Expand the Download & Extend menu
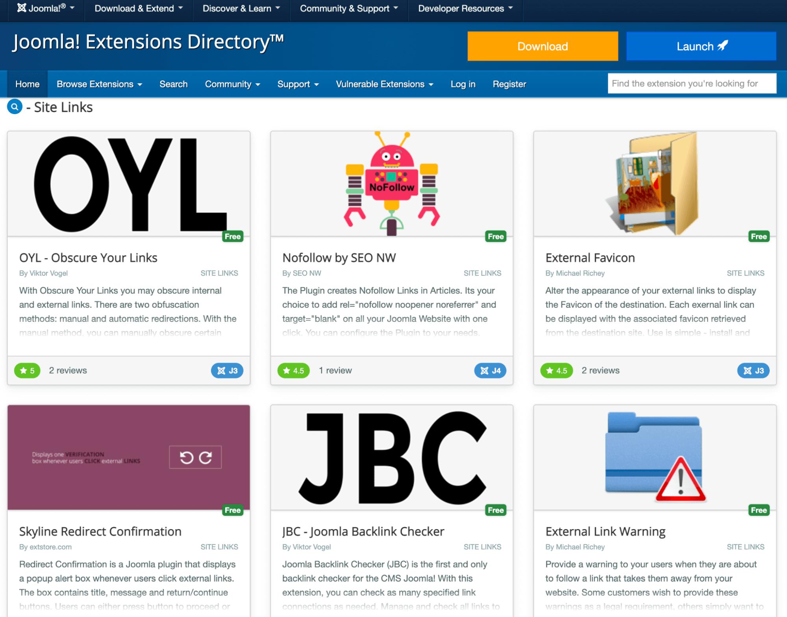787x617 pixels. [139, 8]
